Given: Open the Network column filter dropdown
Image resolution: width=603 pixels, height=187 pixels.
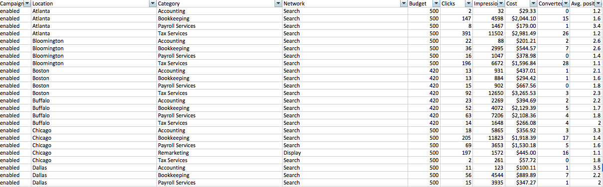Looking at the screenshot, I should [404, 3].
